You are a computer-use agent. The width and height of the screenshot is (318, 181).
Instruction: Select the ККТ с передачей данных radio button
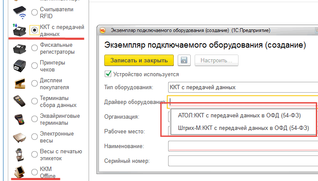(x=34, y=30)
